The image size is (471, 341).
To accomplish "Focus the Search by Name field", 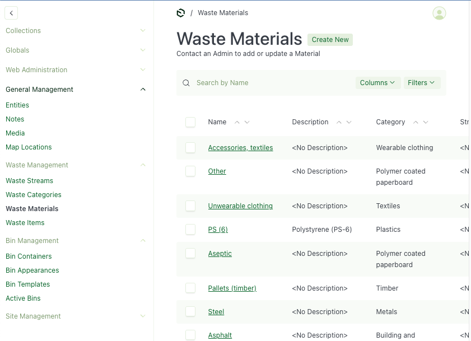I will (x=269, y=83).
